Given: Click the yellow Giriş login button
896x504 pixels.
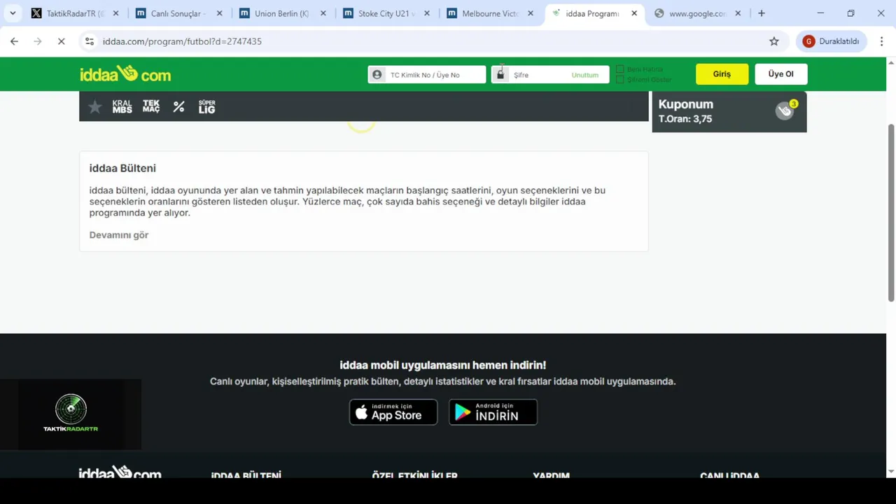Looking at the screenshot, I should 722,73.
